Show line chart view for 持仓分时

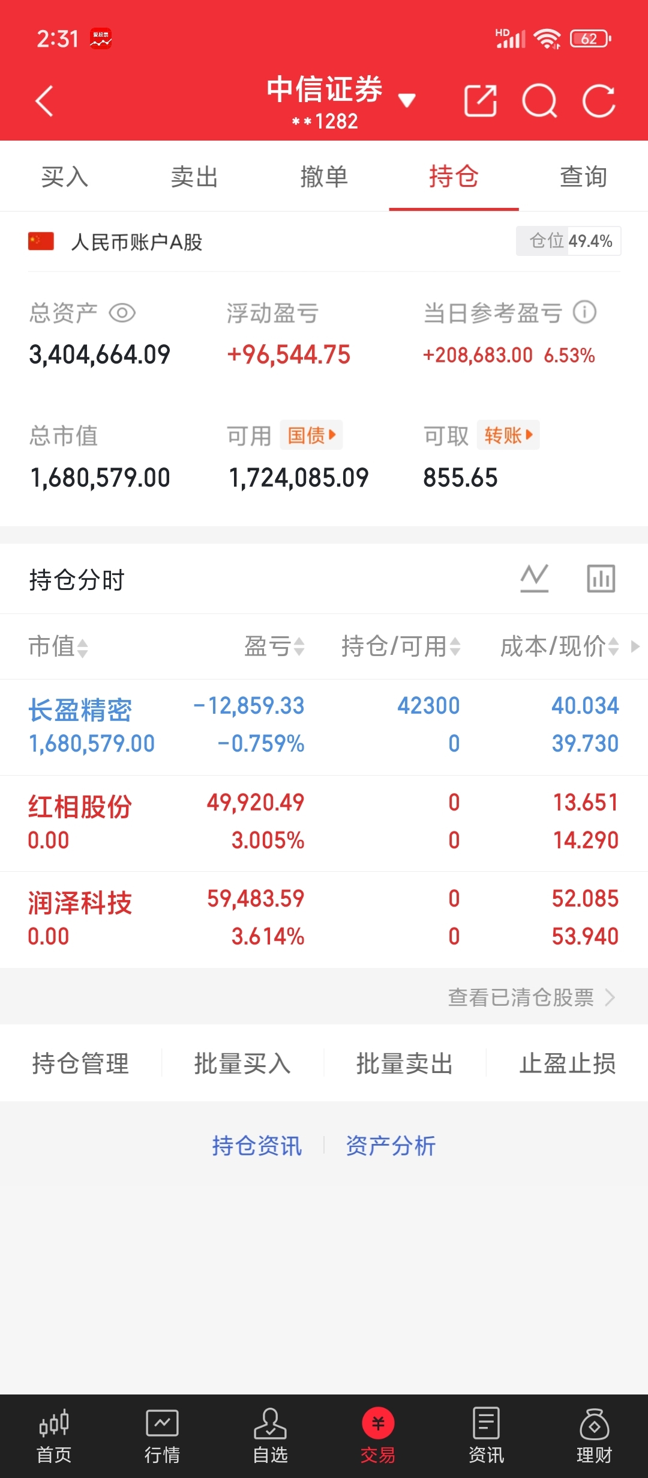534,579
